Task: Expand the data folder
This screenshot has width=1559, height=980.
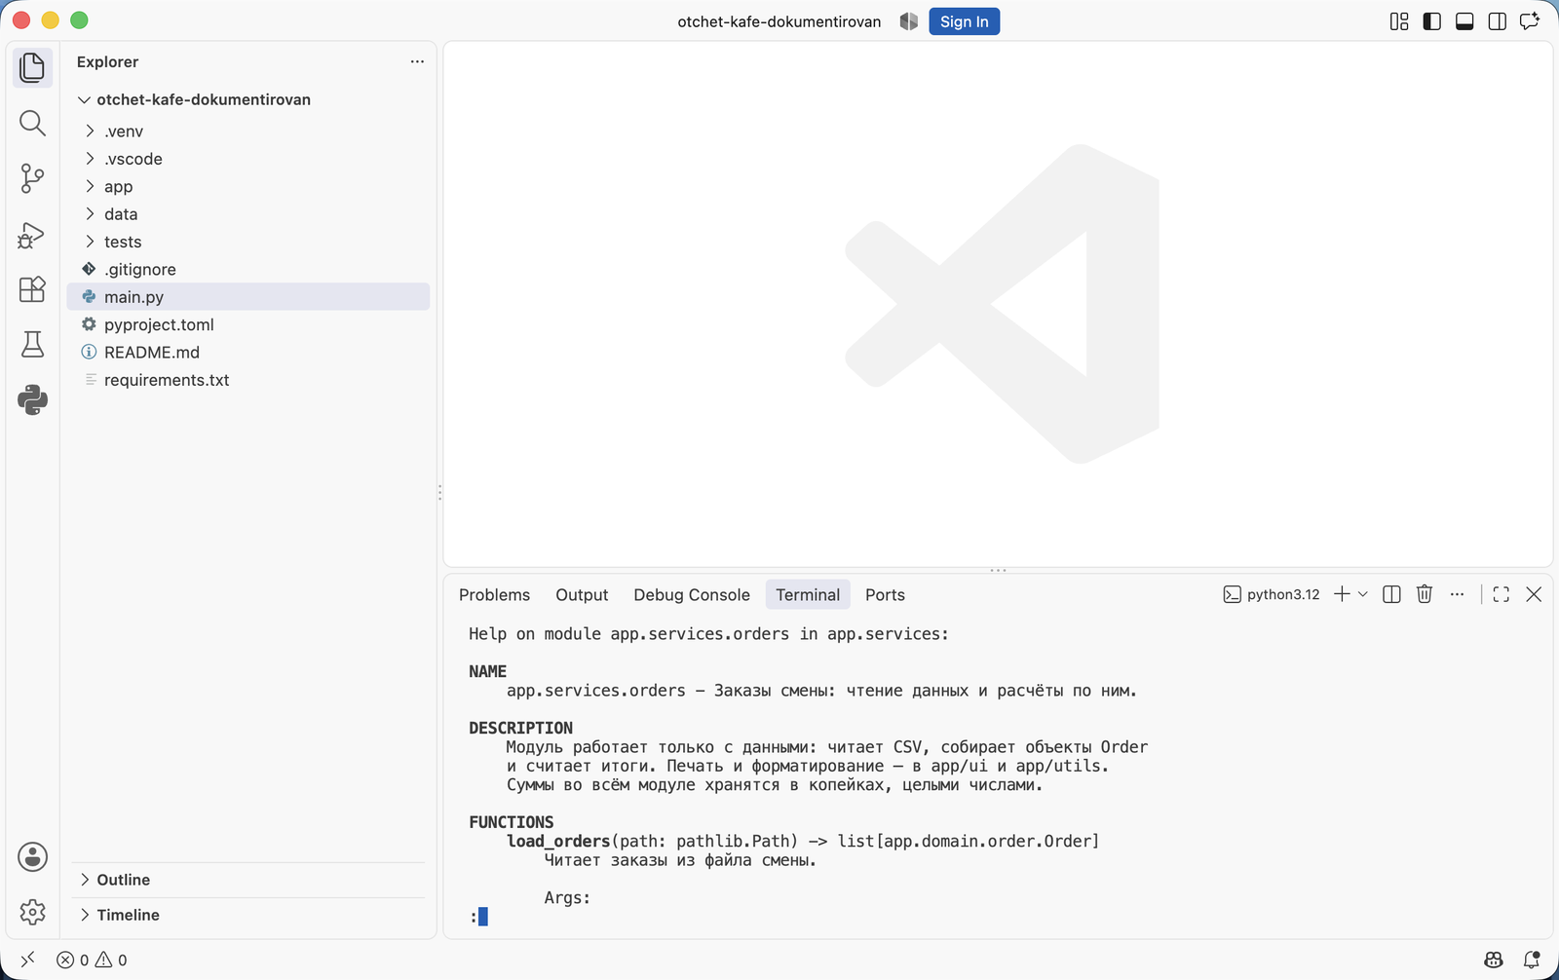Action: click(248, 214)
